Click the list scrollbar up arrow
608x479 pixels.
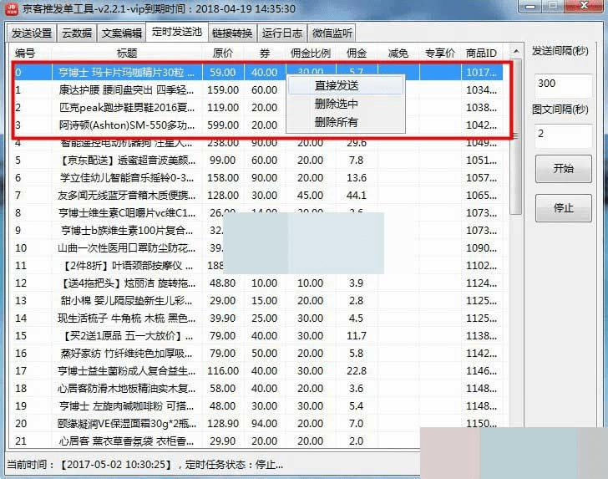click(x=516, y=52)
